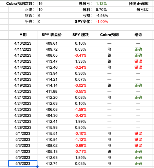Select the 错误 result for 5/1/2023
The height and width of the screenshot is (168, 154).
(138, 133)
